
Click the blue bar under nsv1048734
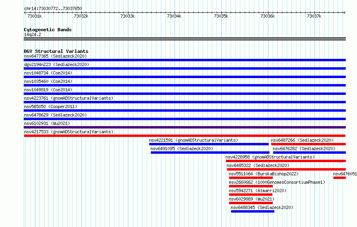(185, 77)
